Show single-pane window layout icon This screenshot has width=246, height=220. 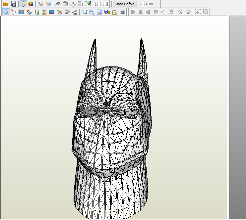pyautogui.click(x=105, y=4)
